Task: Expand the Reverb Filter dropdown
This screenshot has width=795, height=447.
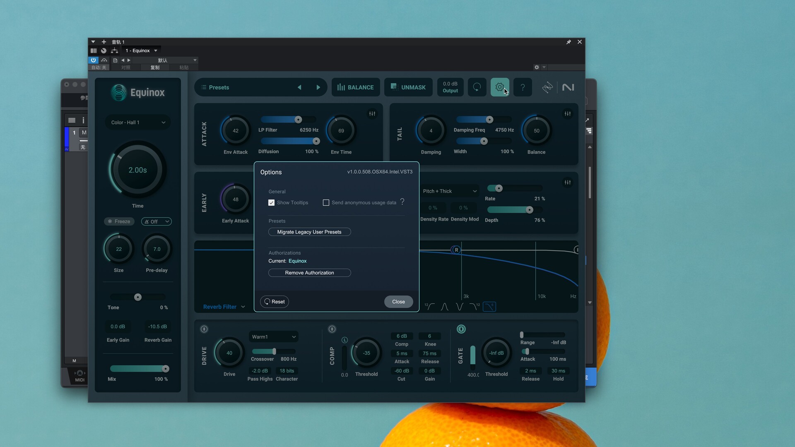Action: pos(224,307)
